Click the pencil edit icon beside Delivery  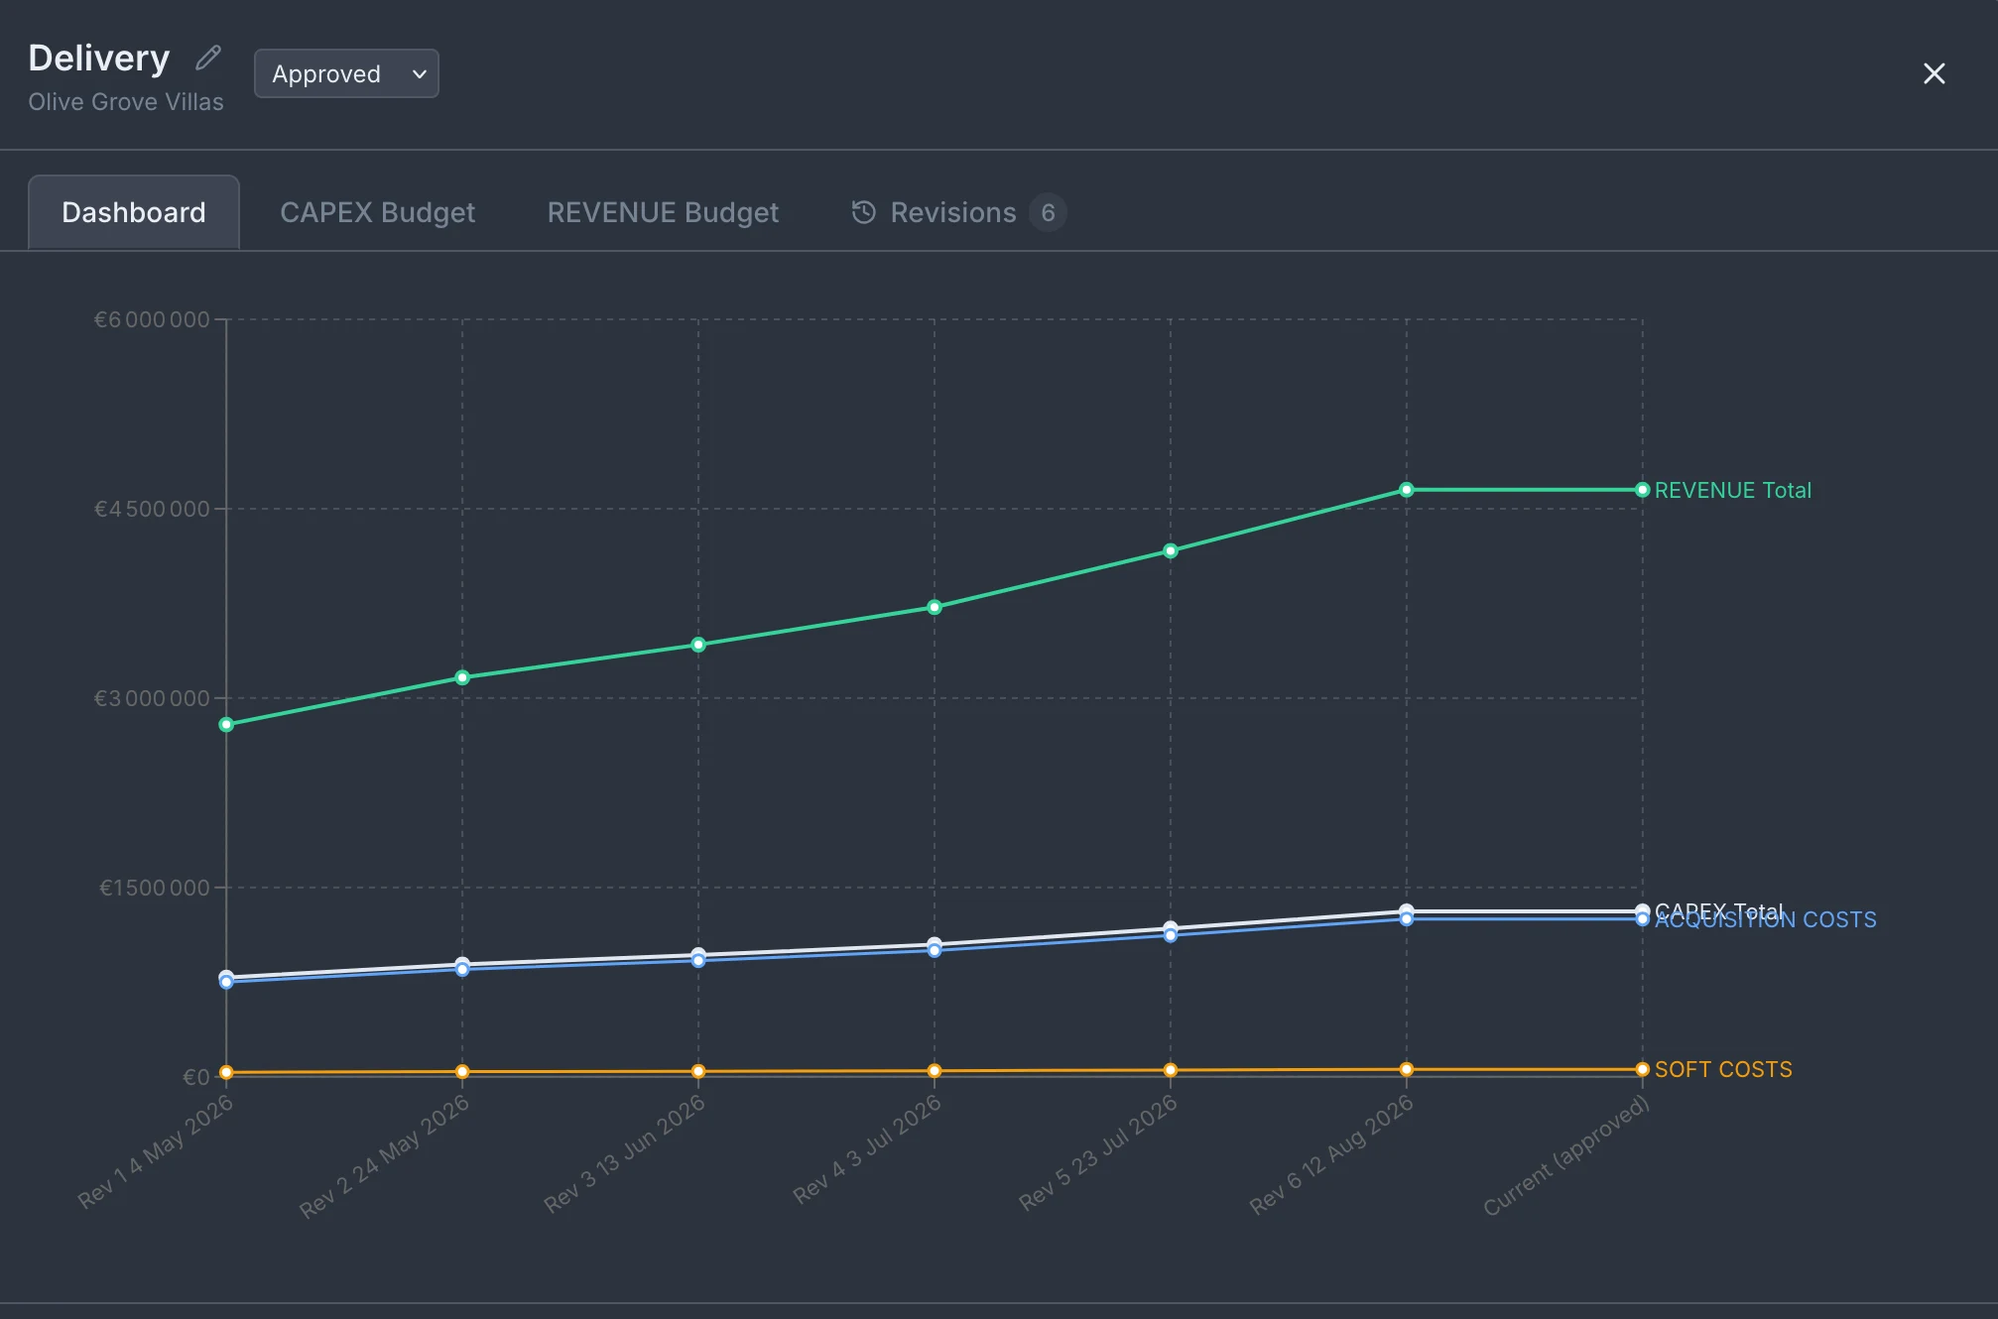click(x=208, y=58)
